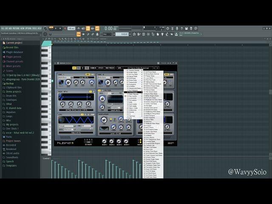Expand IL shared data folder
Viewport: 272px width, 204px height.
(12, 108)
